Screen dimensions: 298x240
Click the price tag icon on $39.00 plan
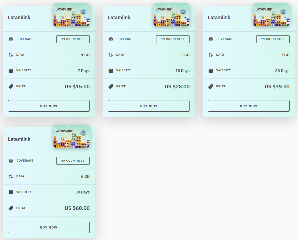tap(211, 87)
